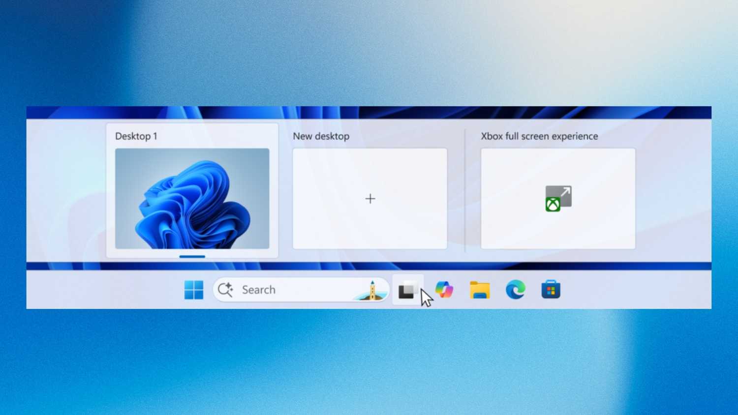Launch Copilot from the taskbar
The height and width of the screenshot is (415, 738).
click(x=444, y=290)
